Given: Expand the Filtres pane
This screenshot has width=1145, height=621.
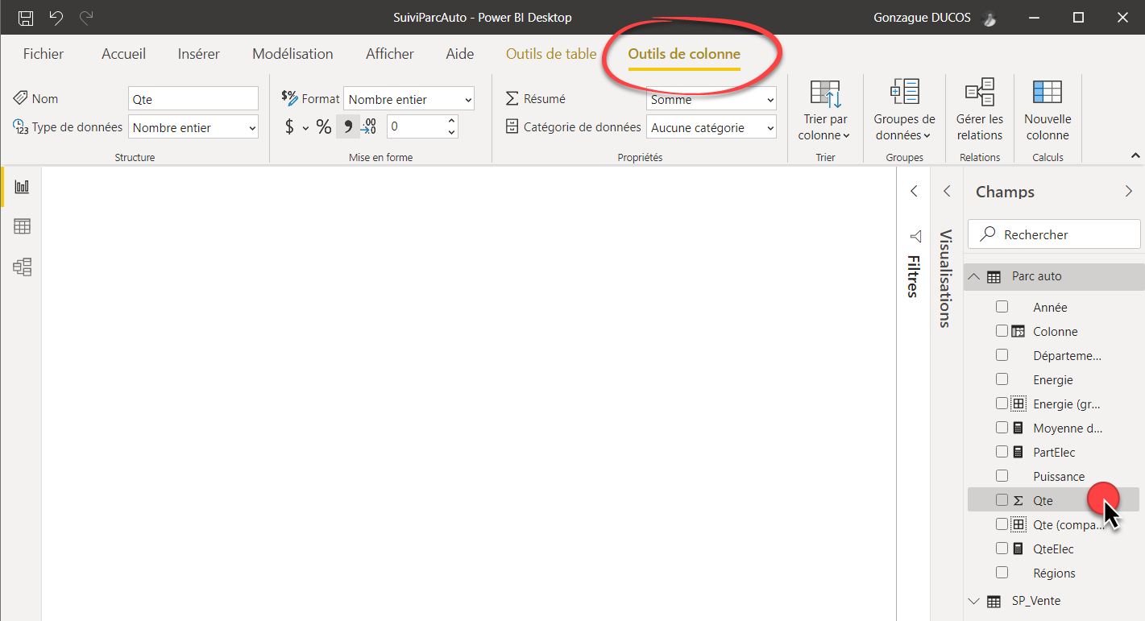Looking at the screenshot, I should click(914, 191).
